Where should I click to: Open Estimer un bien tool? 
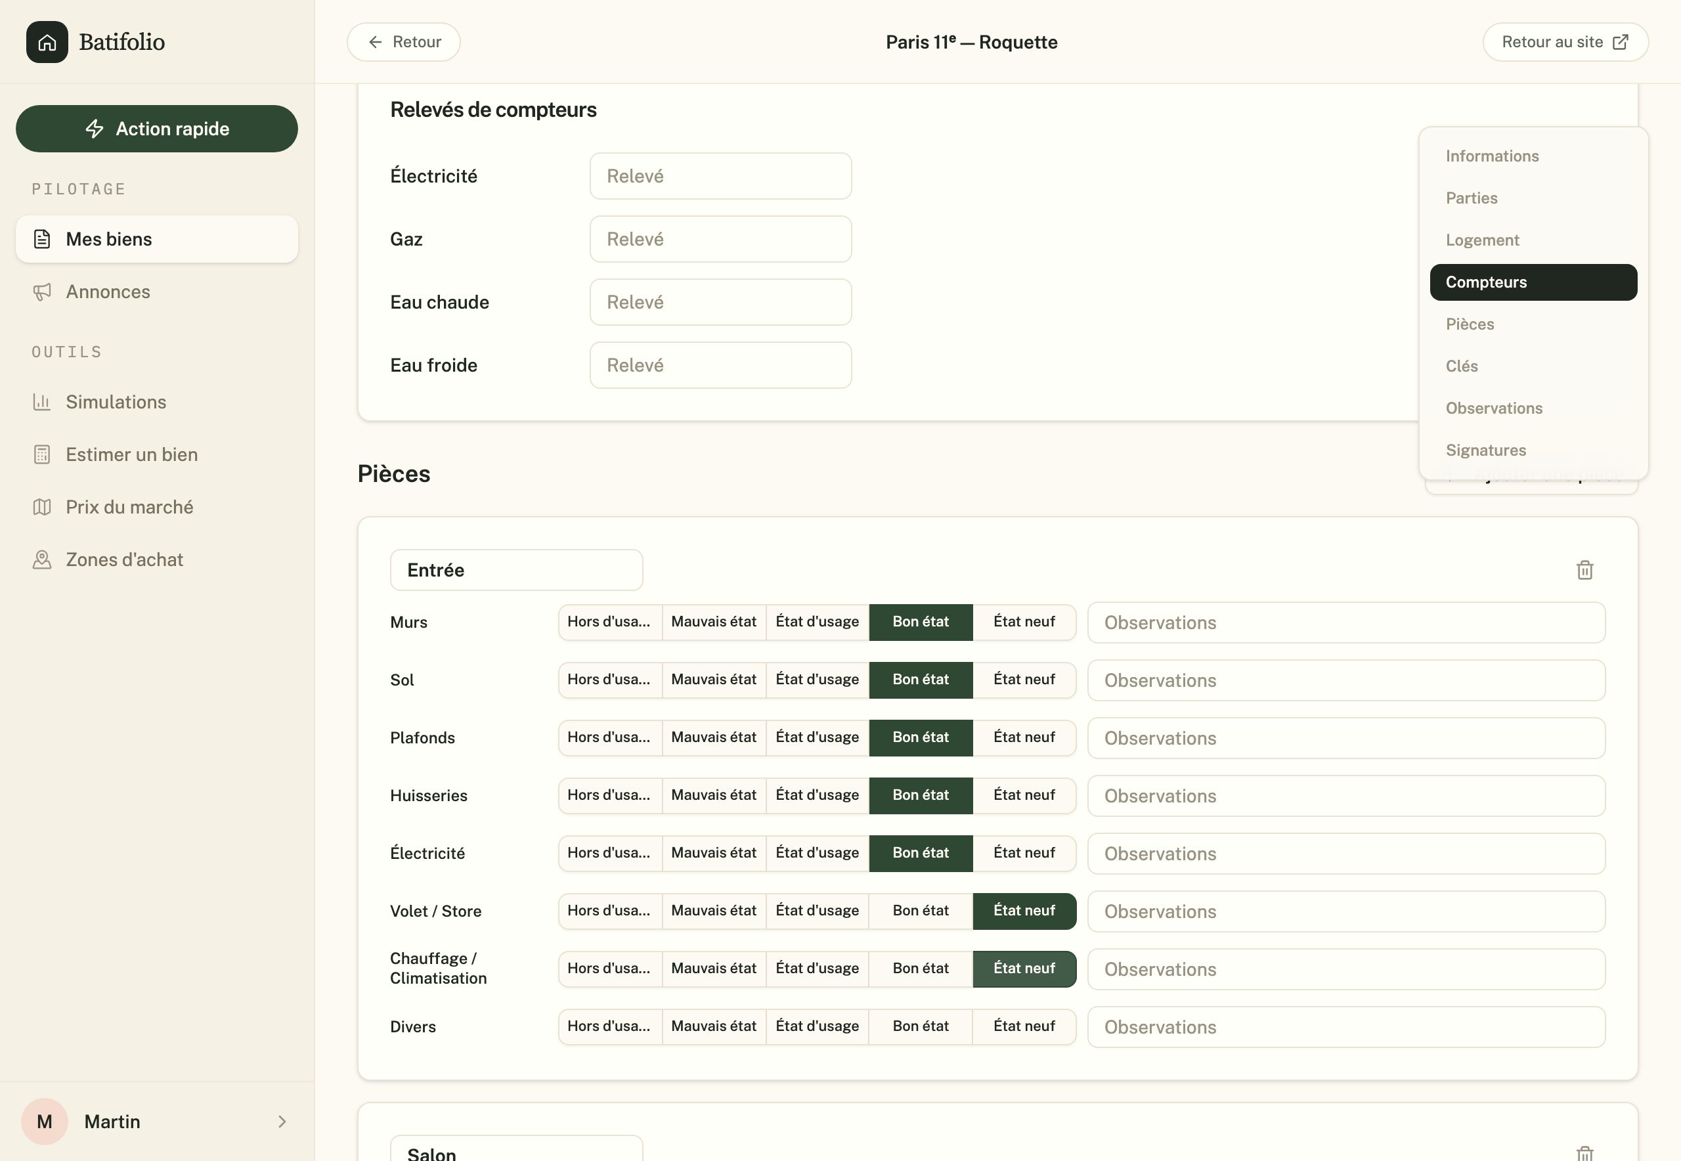tap(157, 454)
